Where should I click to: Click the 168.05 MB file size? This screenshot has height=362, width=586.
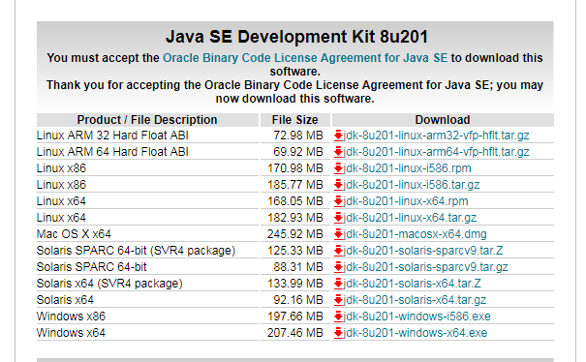(294, 201)
